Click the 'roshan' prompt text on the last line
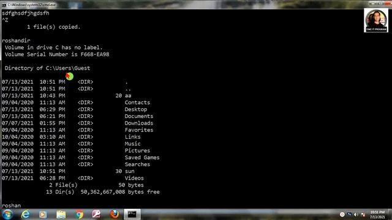The width and height of the screenshot is (392, 220). point(11,206)
